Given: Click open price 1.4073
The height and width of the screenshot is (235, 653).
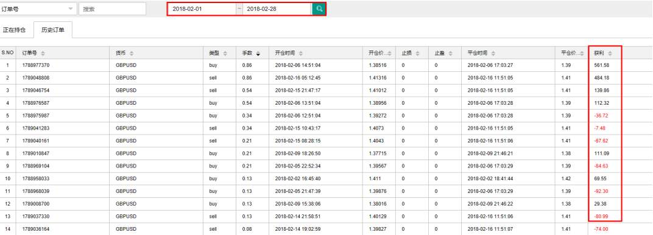Looking at the screenshot, I should click(x=376, y=128).
